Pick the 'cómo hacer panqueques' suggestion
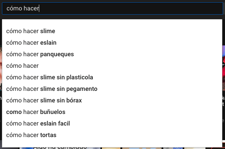The image size is (225, 149). [x=112, y=54]
